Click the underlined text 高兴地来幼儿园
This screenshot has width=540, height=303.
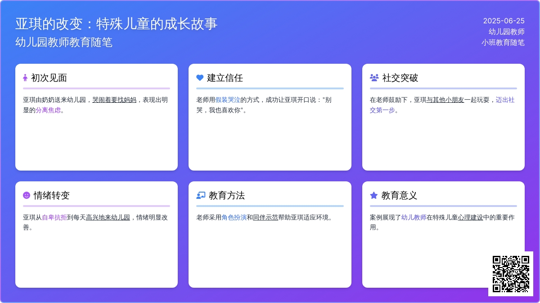click(108, 217)
